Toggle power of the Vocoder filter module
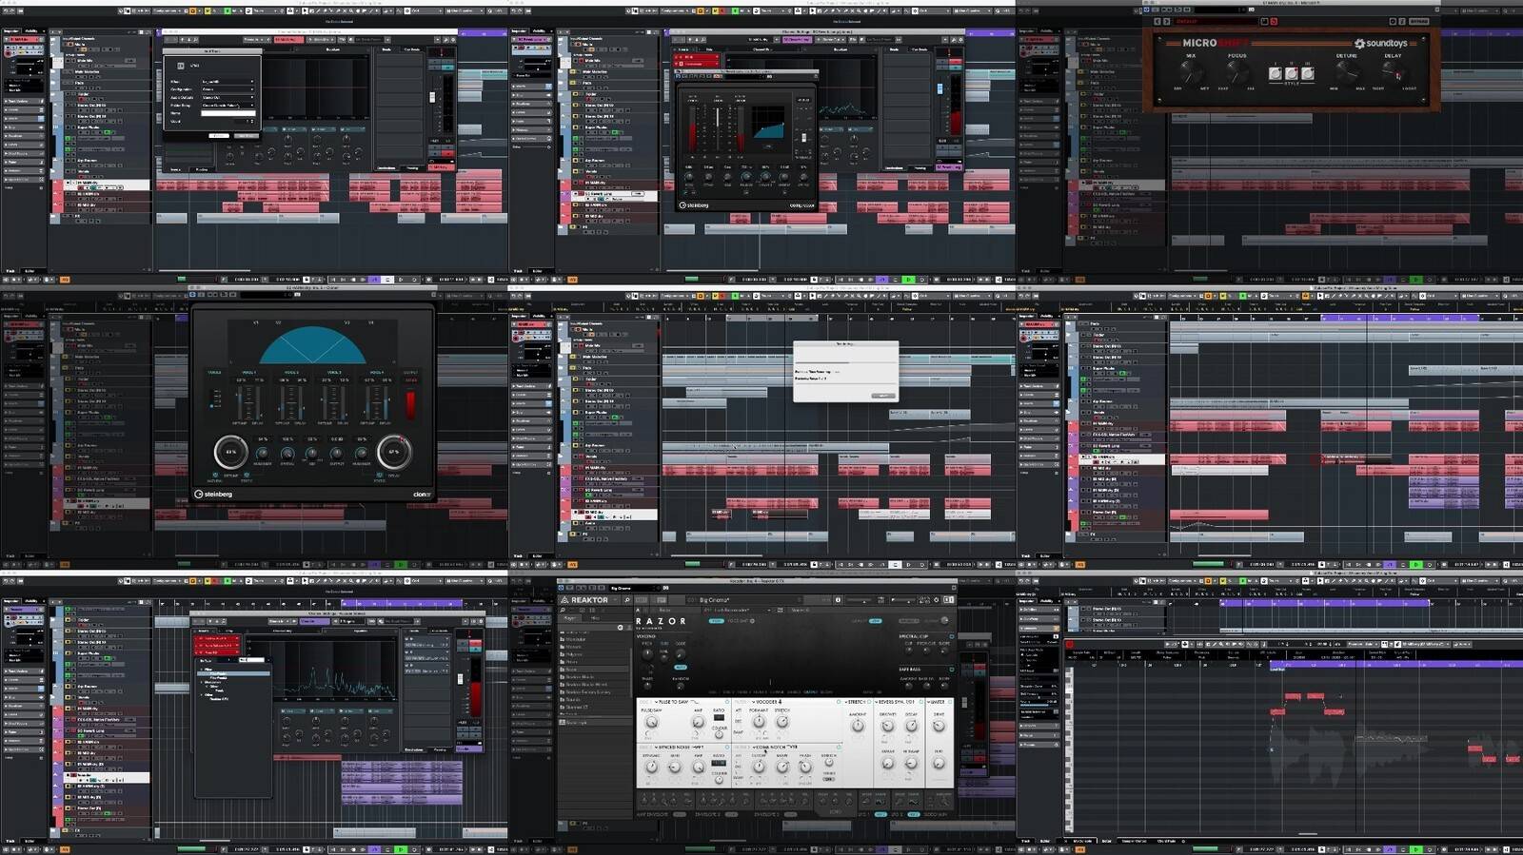The height and width of the screenshot is (855, 1523). pos(839,702)
